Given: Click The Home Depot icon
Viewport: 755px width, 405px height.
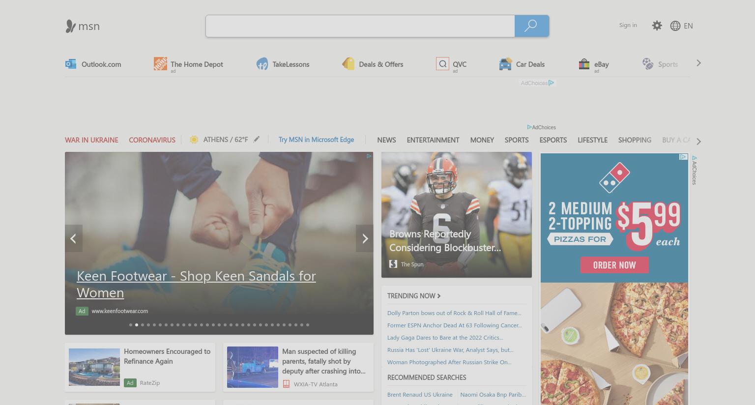Looking at the screenshot, I should 160,63.
